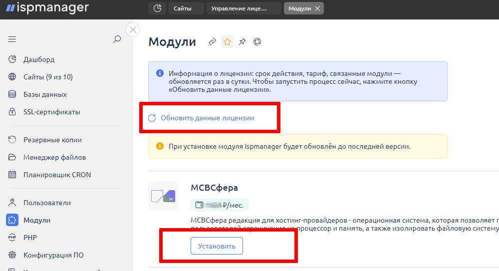The image size is (499, 271).
Task: Switch to the Сайты tab
Action: click(186, 8)
